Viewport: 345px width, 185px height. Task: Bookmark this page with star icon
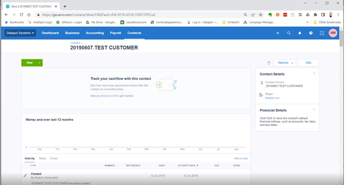point(261,15)
